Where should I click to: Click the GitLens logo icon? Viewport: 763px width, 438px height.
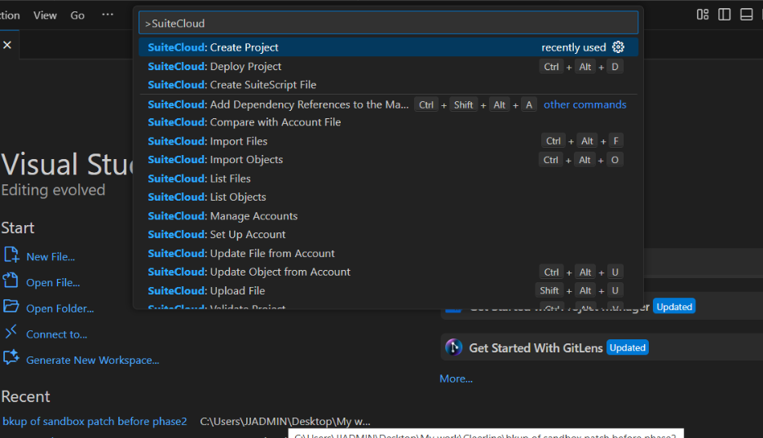454,347
